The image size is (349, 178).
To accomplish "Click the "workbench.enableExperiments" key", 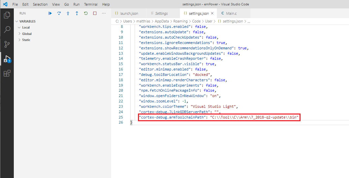I will (170, 85).
